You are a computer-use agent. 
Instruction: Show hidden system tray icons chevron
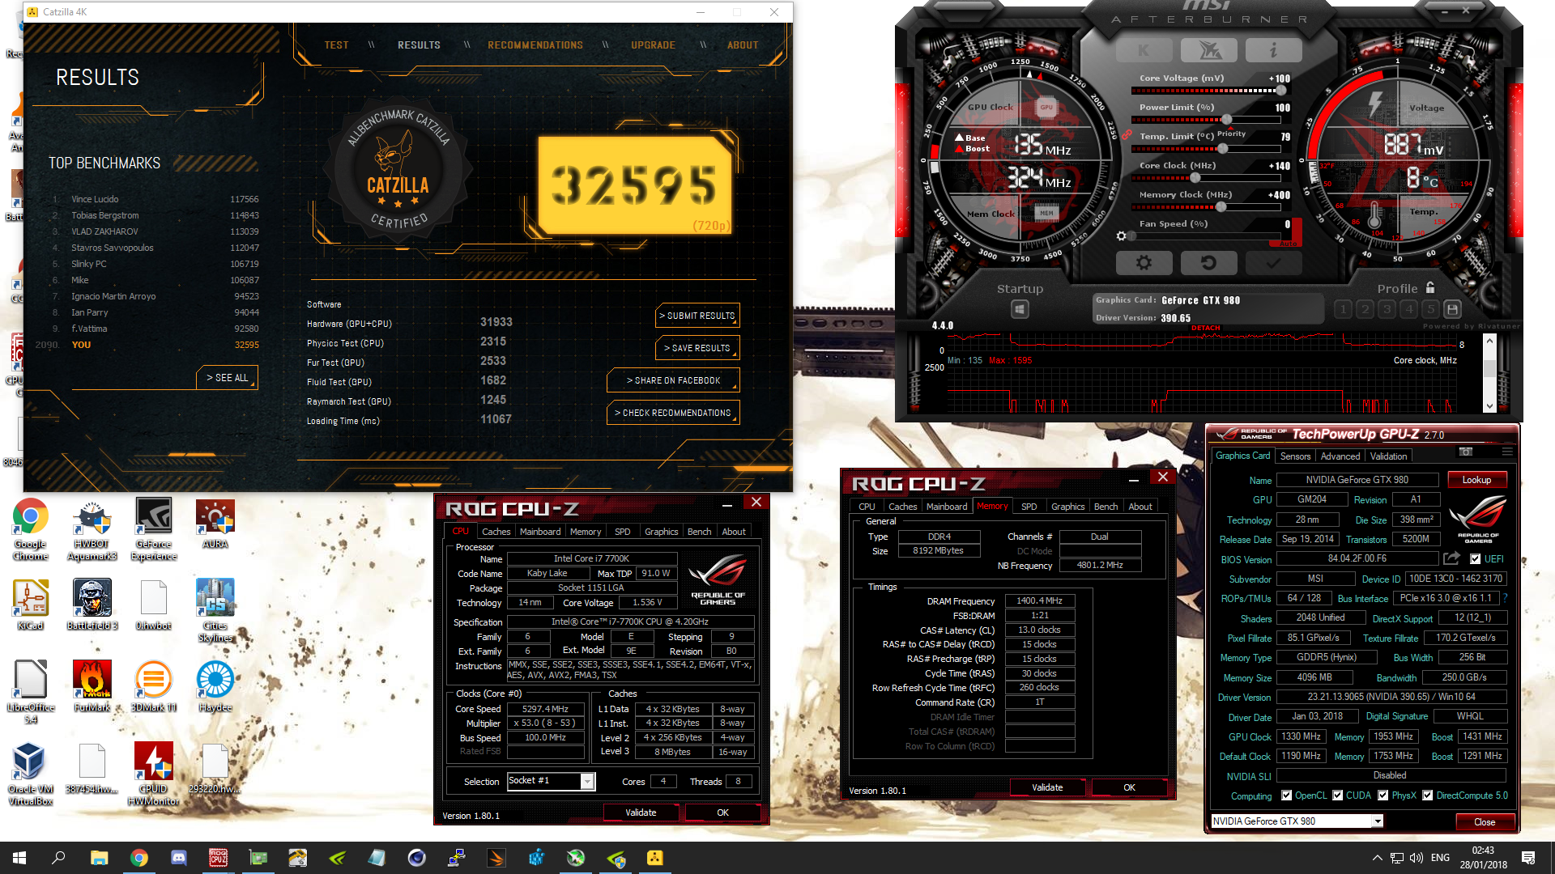coord(1377,858)
